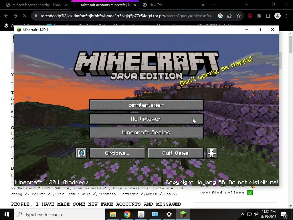
Task: Share this page icon in address bar
Action: (229, 16)
